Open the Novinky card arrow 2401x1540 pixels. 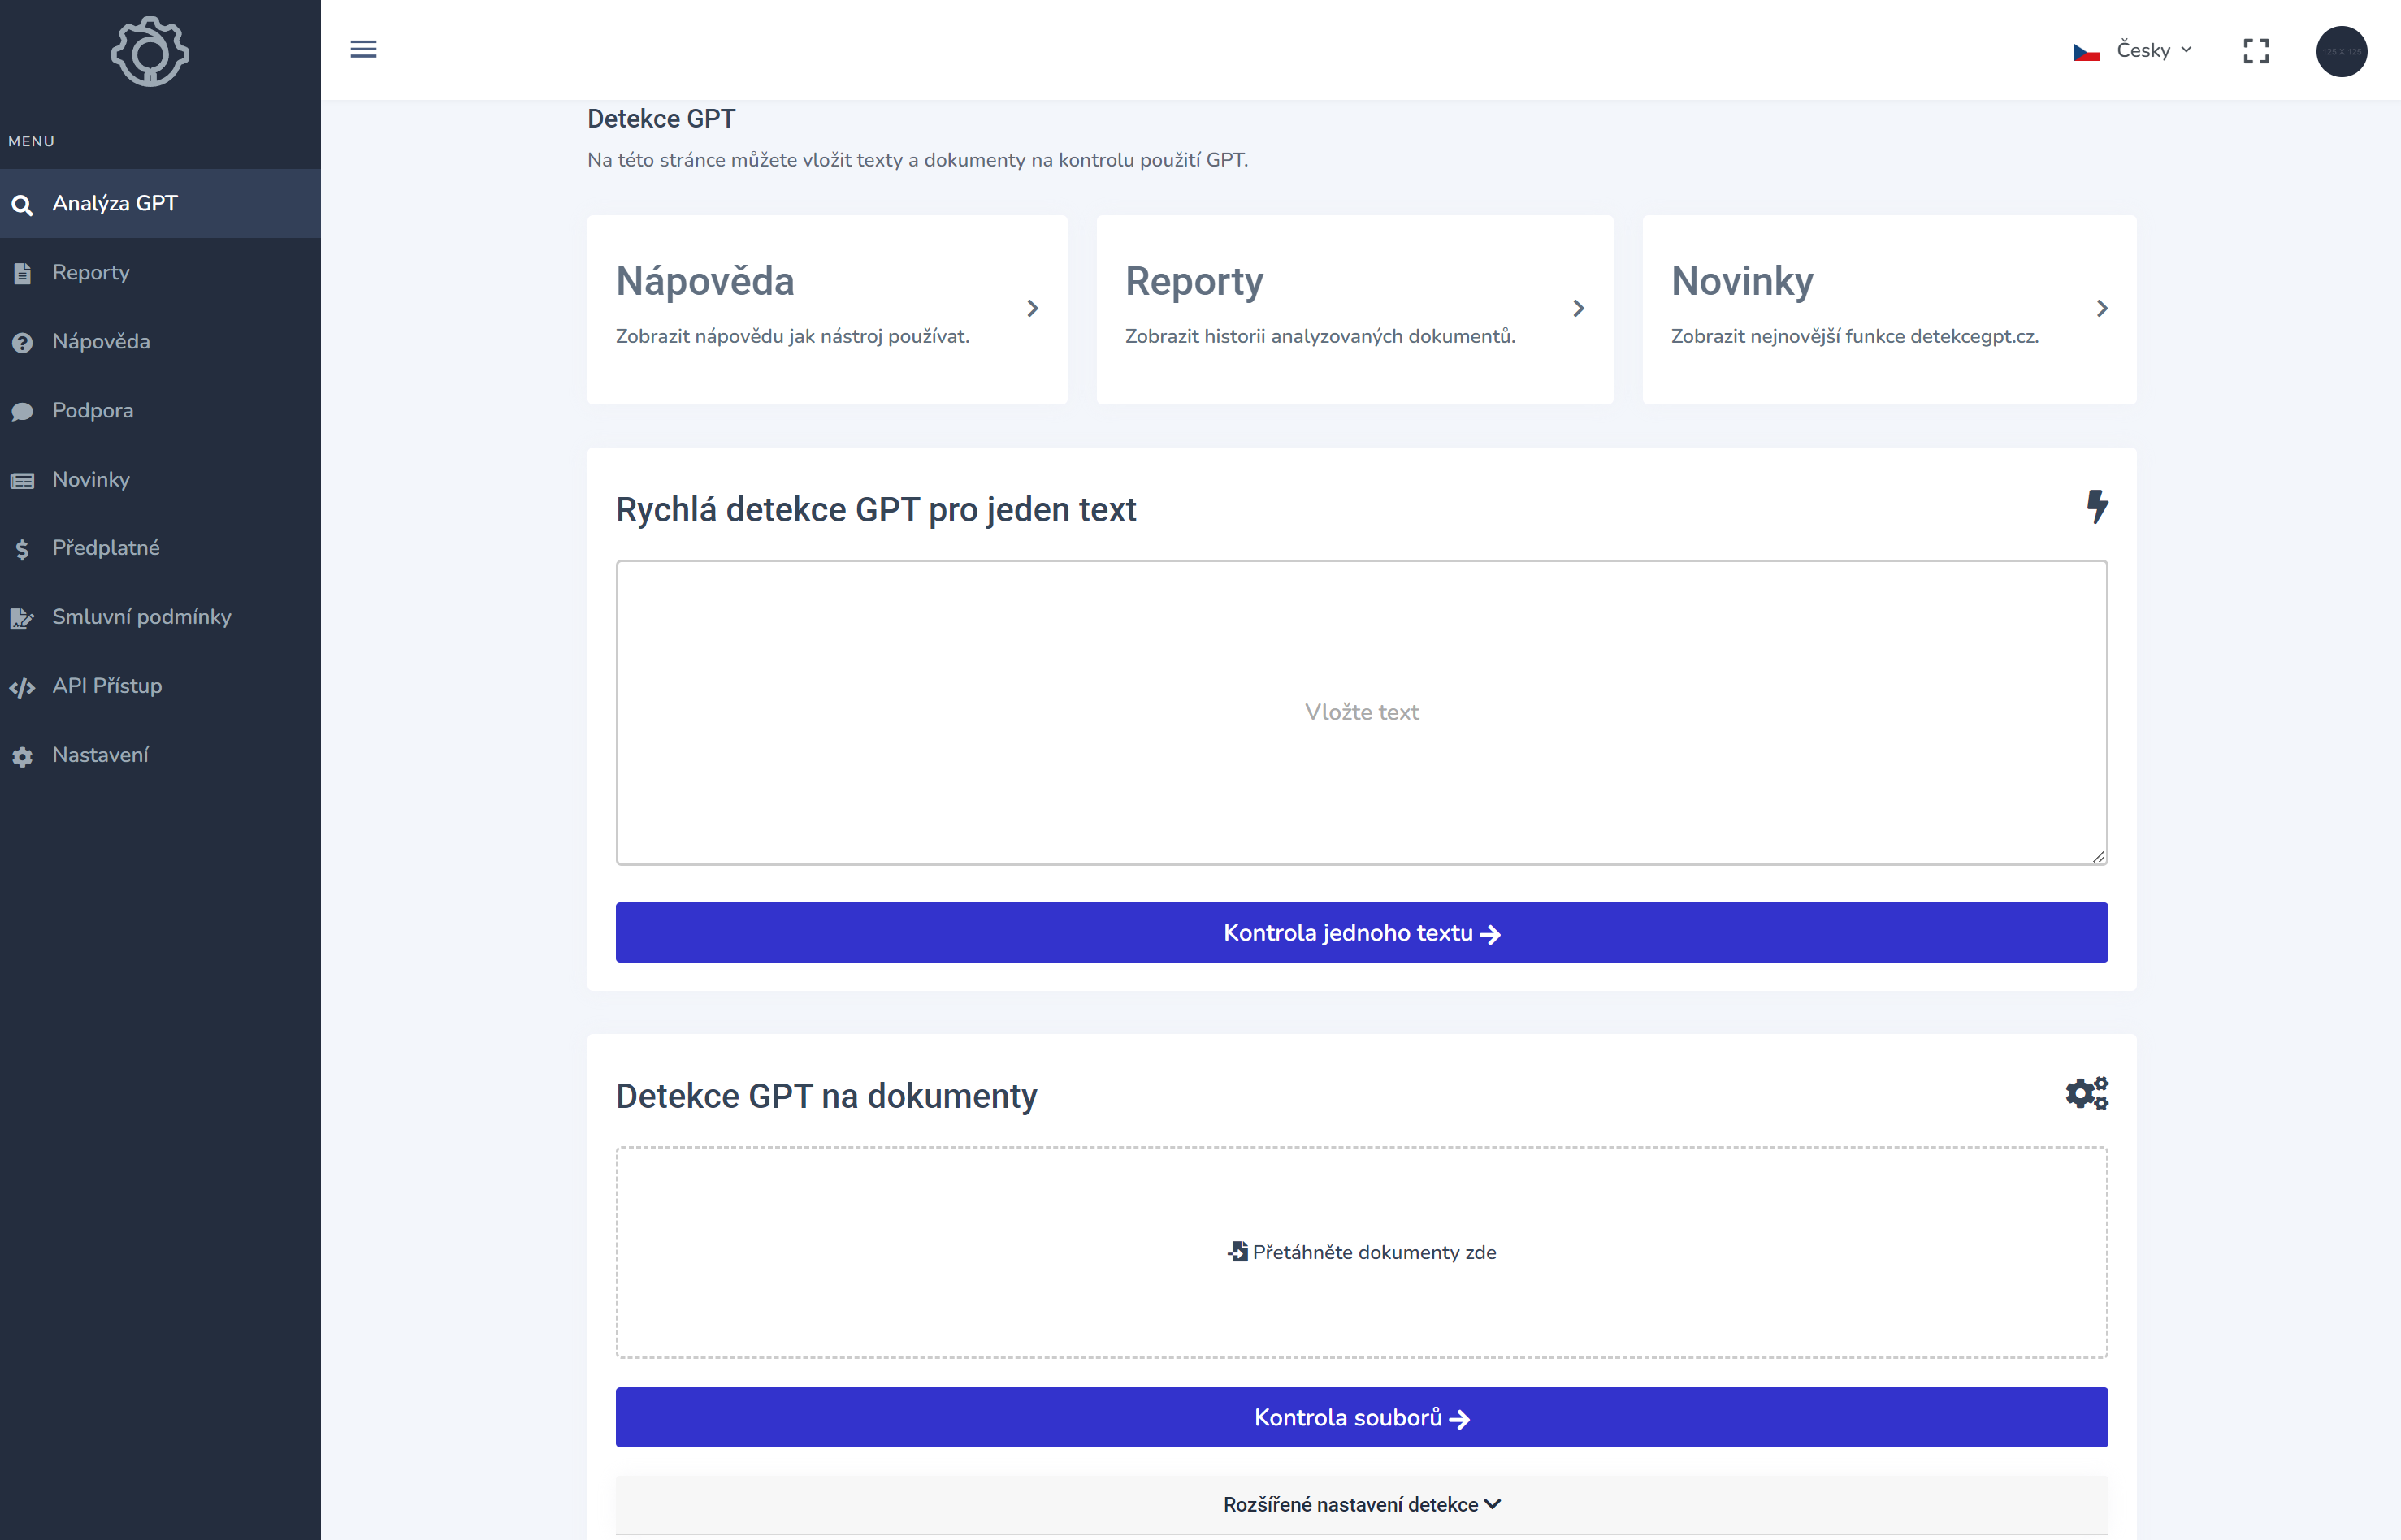tap(2102, 309)
